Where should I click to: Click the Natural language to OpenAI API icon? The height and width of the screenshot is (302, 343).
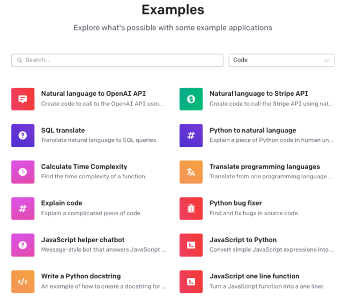tap(23, 99)
